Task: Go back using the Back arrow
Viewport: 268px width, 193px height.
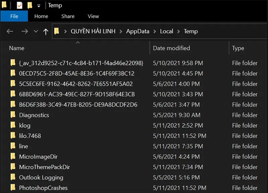Action: click(x=10, y=31)
